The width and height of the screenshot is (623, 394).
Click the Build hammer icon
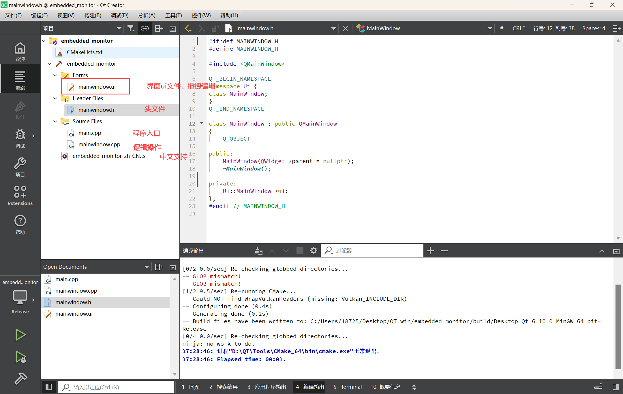20,378
